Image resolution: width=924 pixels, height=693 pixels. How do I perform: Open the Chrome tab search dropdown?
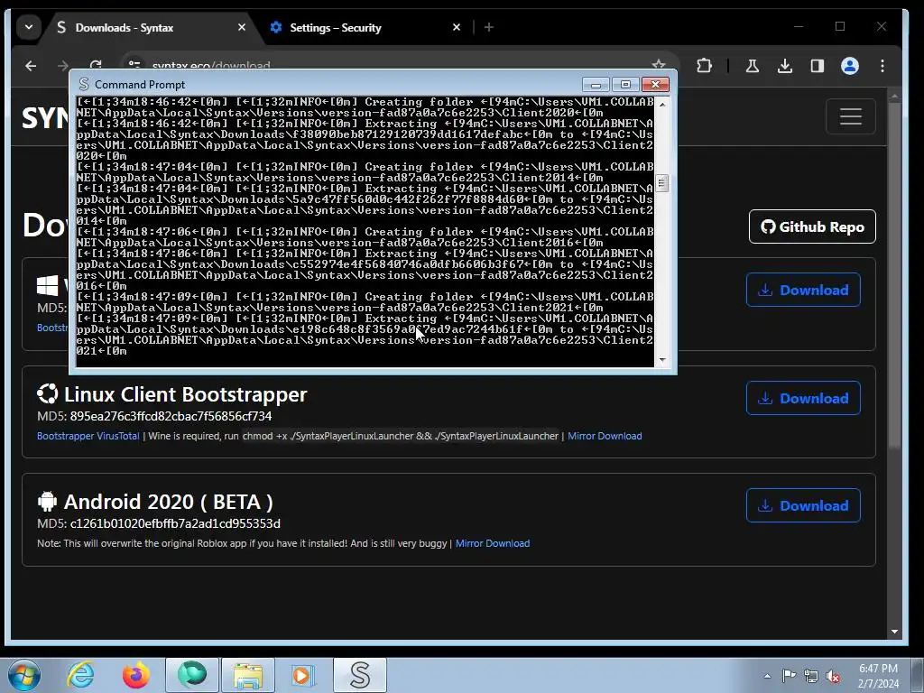[28, 27]
